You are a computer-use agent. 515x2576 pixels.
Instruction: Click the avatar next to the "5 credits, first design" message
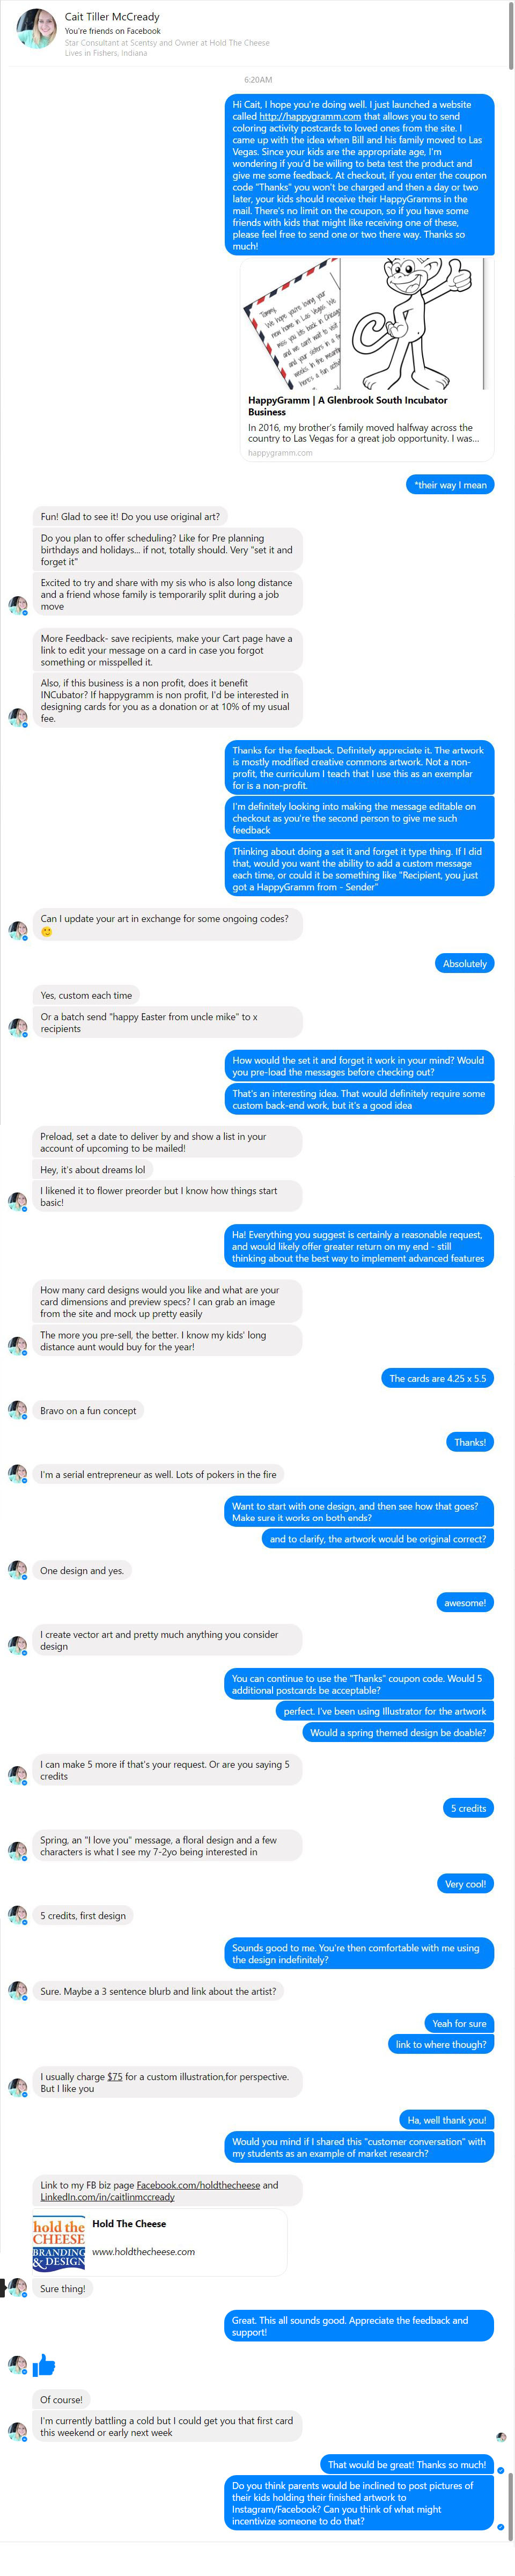(17, 1914)
